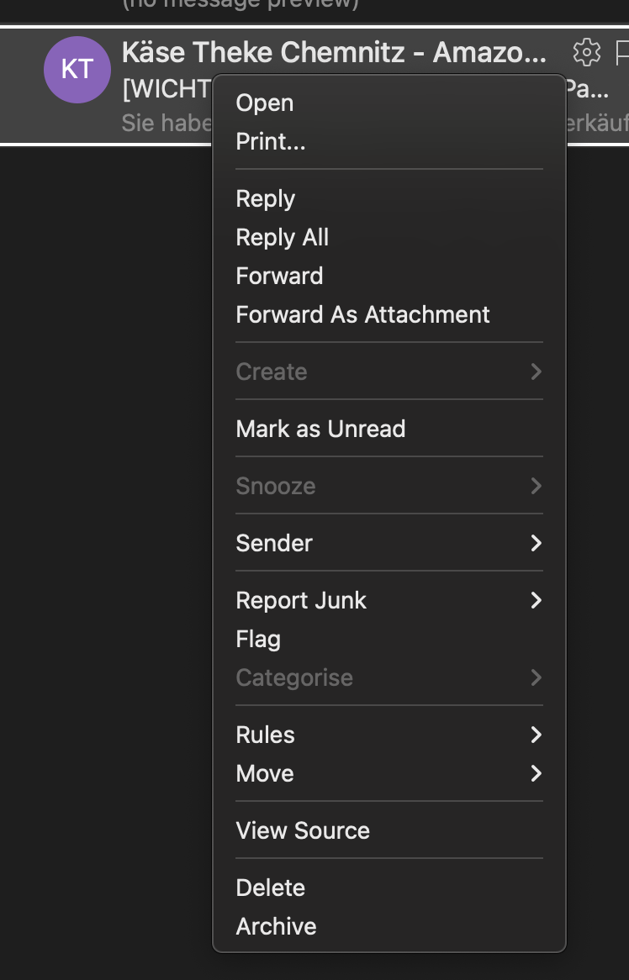
Task: Choose Open from the context menu
Action: (x=265, y=103)
